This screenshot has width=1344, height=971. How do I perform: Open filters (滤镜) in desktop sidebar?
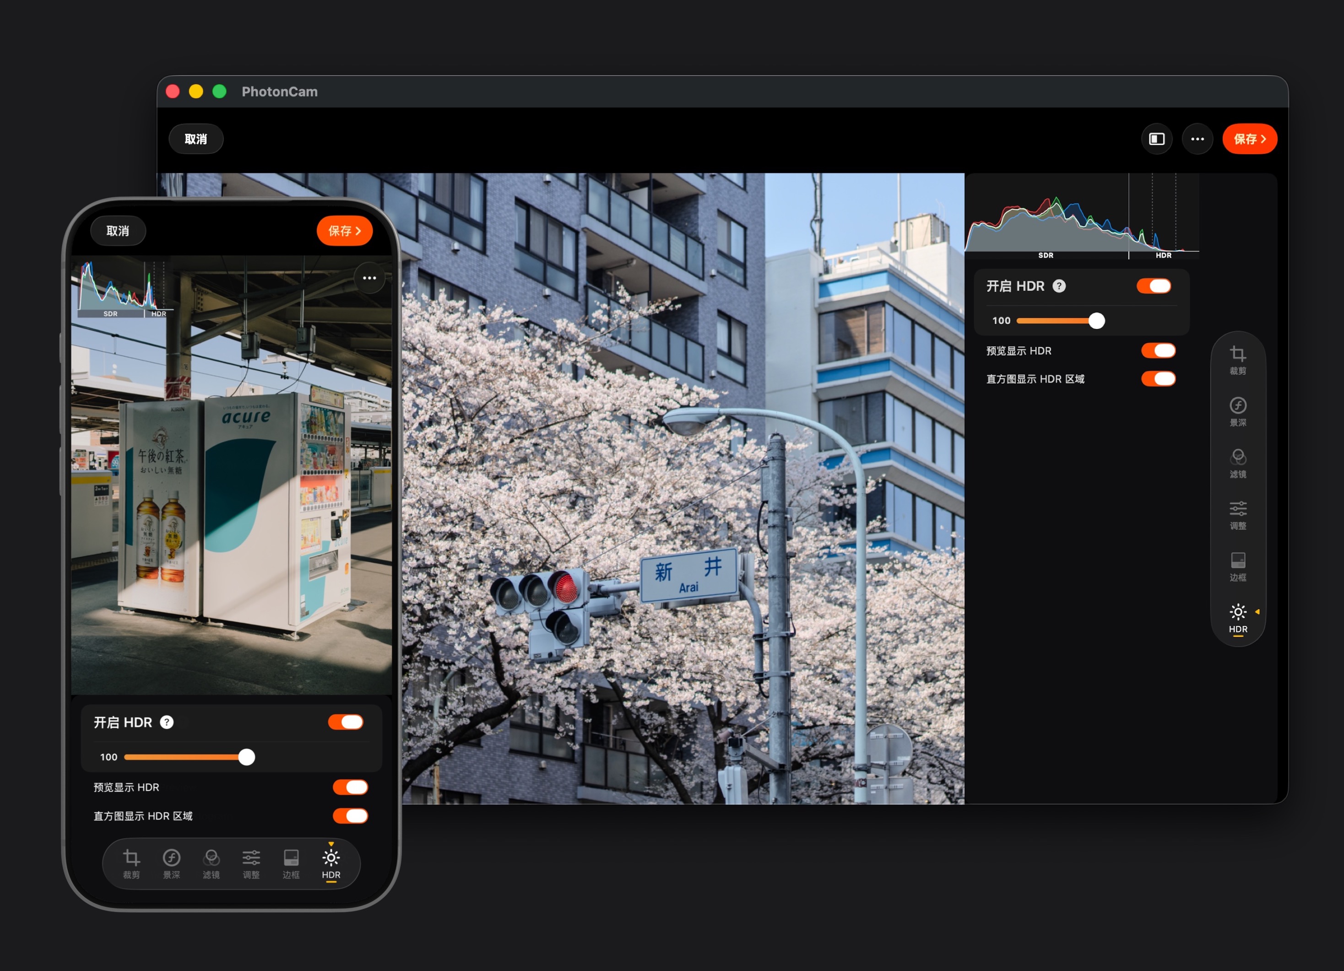pyautogui.click(x=1237, y=463)
